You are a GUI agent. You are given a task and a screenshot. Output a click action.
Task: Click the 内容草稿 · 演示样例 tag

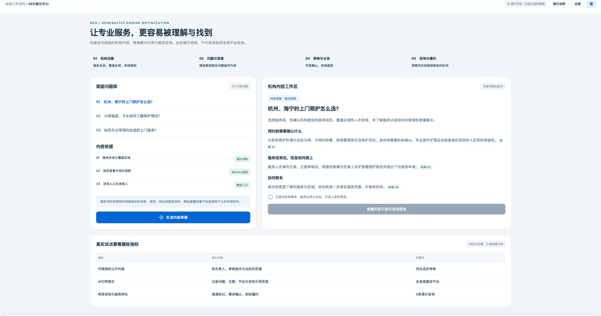[x=283, y=99]
